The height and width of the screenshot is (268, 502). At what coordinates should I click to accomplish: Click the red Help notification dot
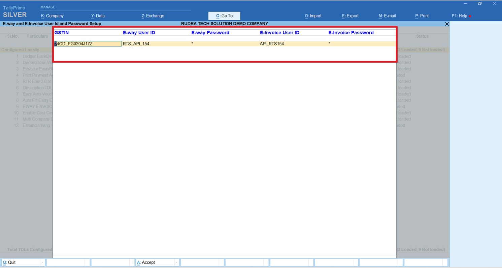470,16
